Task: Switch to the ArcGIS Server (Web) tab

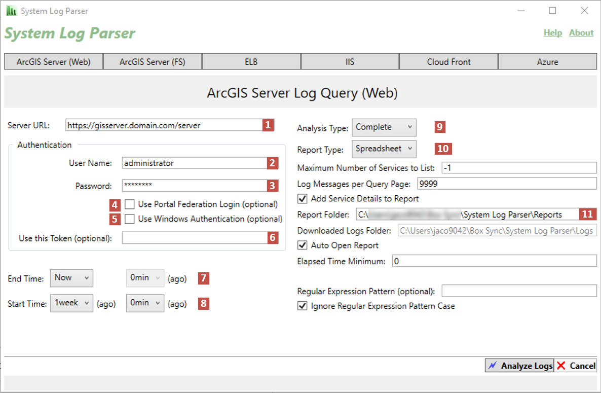Action: click(x=54, y=62)
